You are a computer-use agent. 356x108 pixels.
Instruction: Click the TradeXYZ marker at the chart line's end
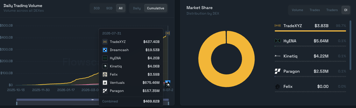point(168,33)
